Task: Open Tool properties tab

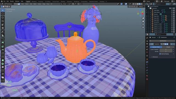Action: tap(147, 38)
